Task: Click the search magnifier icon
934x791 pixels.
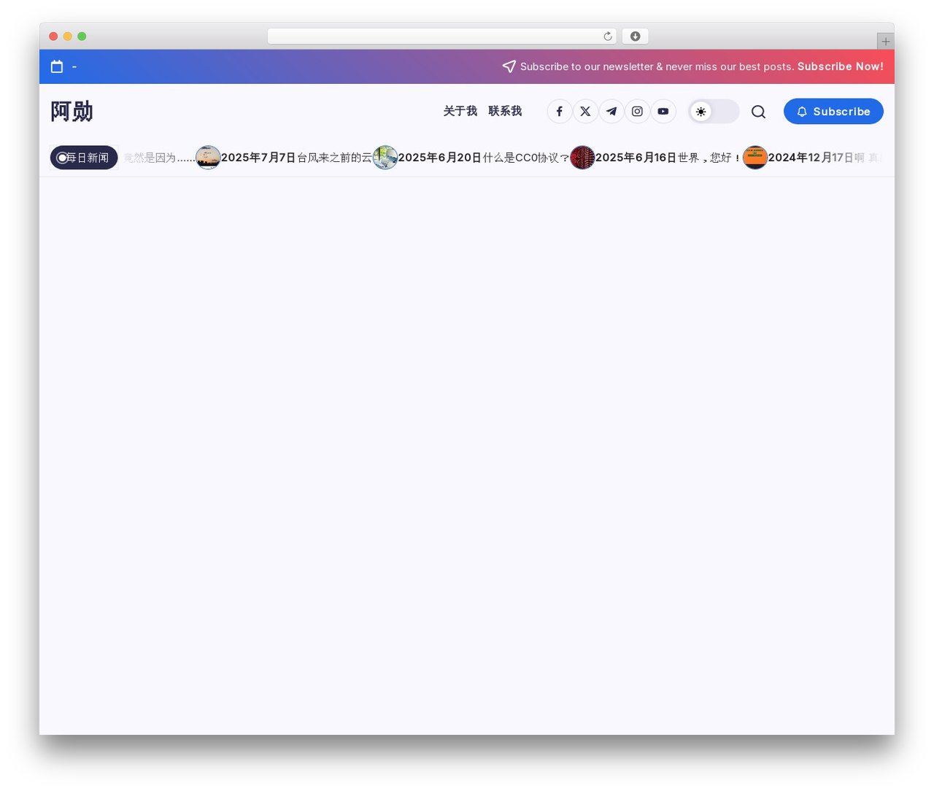Action: click(759, 112)
